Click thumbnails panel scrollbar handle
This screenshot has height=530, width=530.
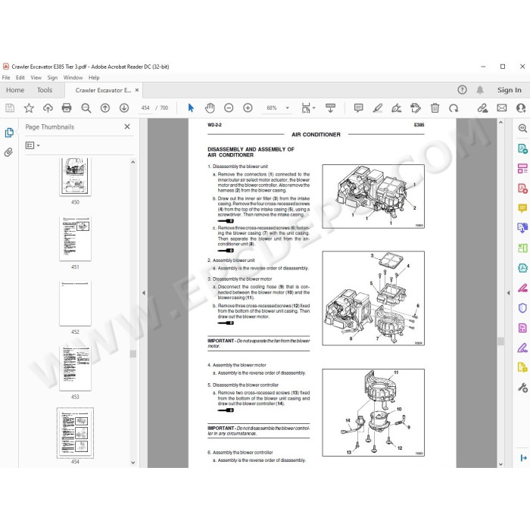(133, 354)
